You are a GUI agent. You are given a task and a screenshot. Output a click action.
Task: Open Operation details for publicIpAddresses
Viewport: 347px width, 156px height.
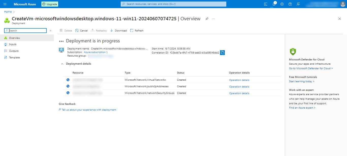(239, 87)
